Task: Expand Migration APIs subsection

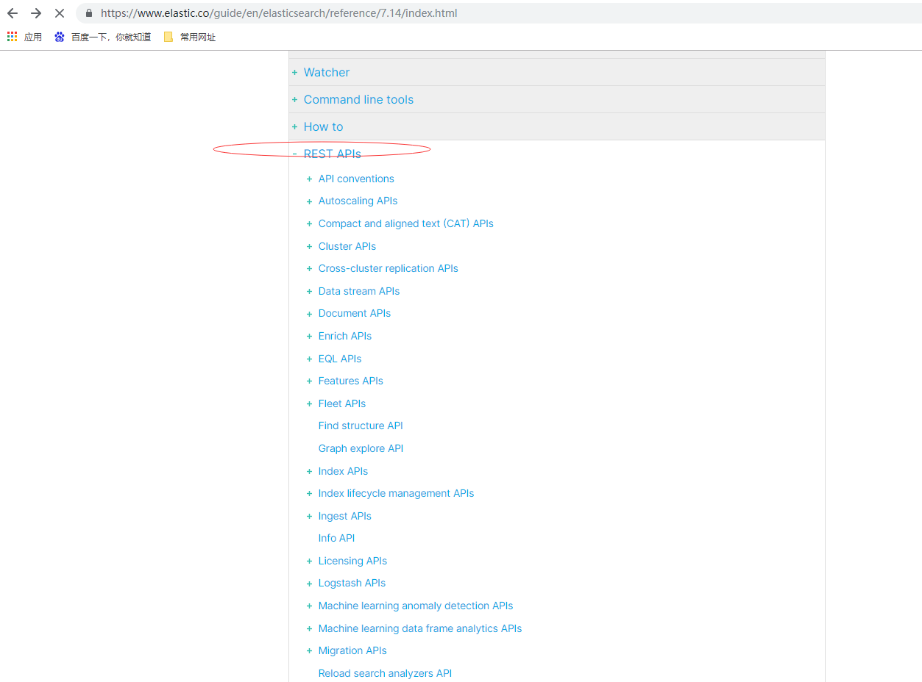Action: (x=310, y=650)
